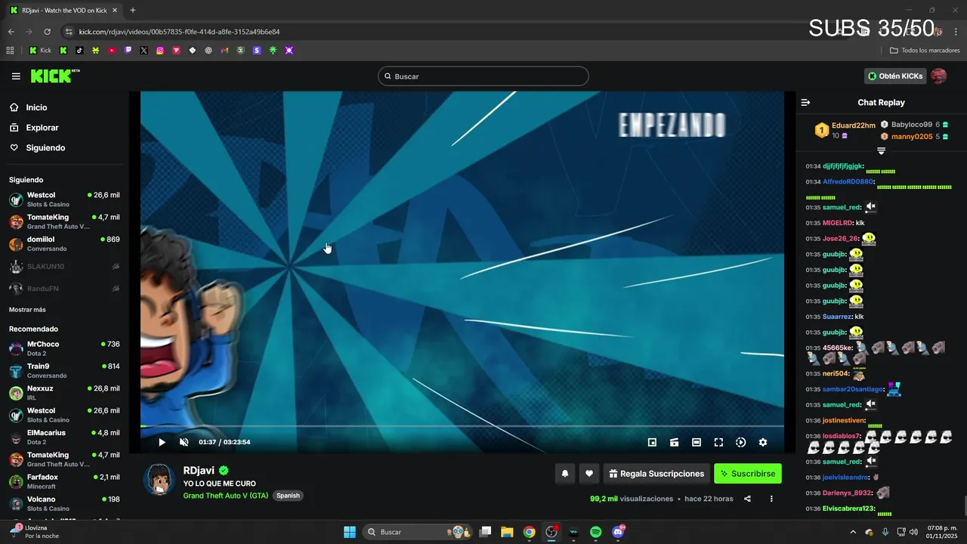
Task: Open Spotify from the taskbar
Action: [595, 532]
